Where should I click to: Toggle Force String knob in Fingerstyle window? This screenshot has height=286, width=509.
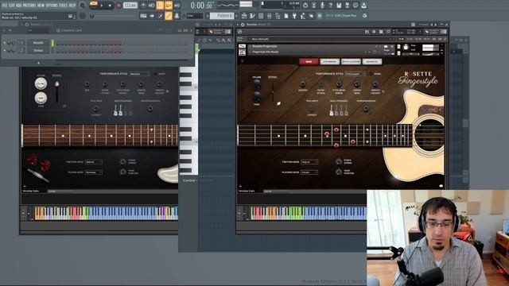point(339,161)
